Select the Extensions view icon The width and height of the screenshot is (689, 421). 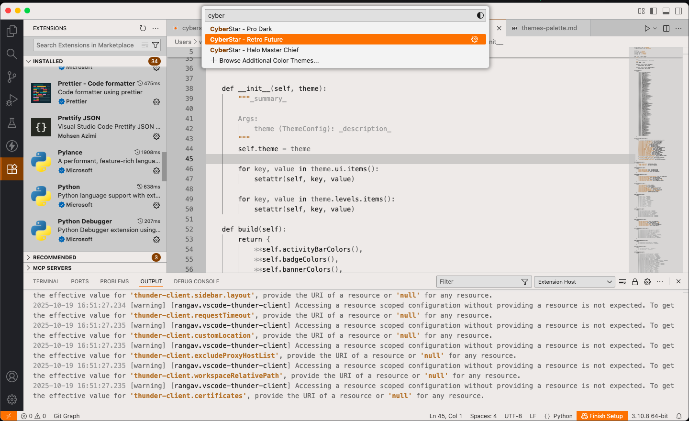coord(12,169)
